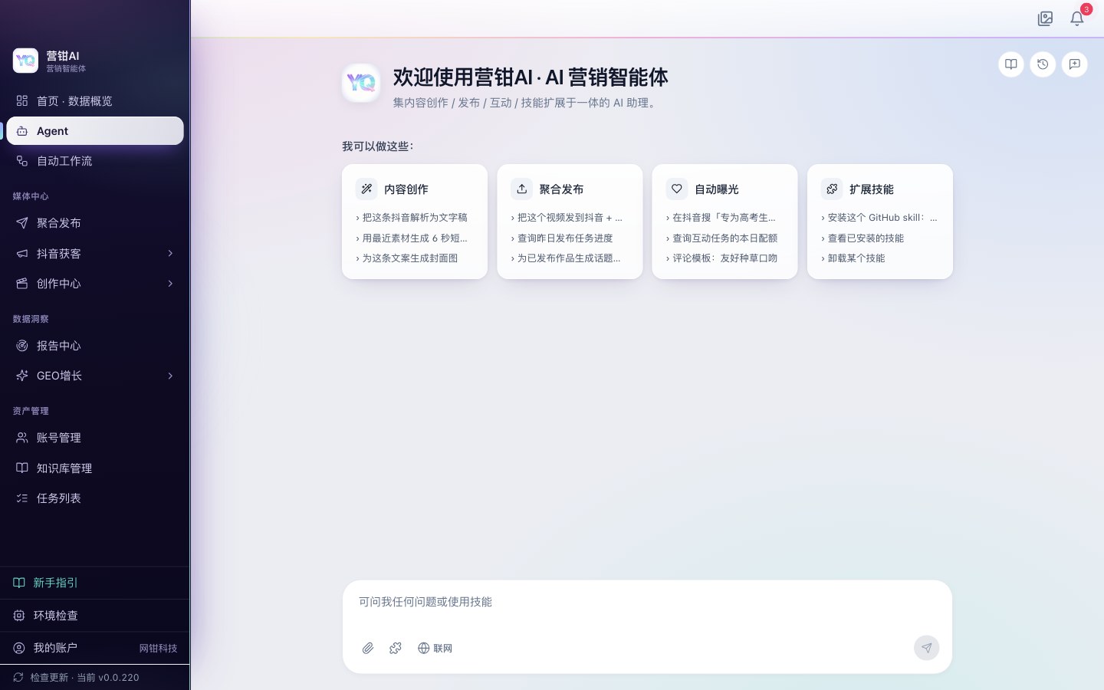Click the 扩展技能 card title
The height and width of the screenshot is (690, 1104).
click(872, 189)
